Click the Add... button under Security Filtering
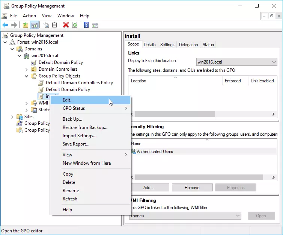Viewport: 283px width, 235px height. [149, 188]
